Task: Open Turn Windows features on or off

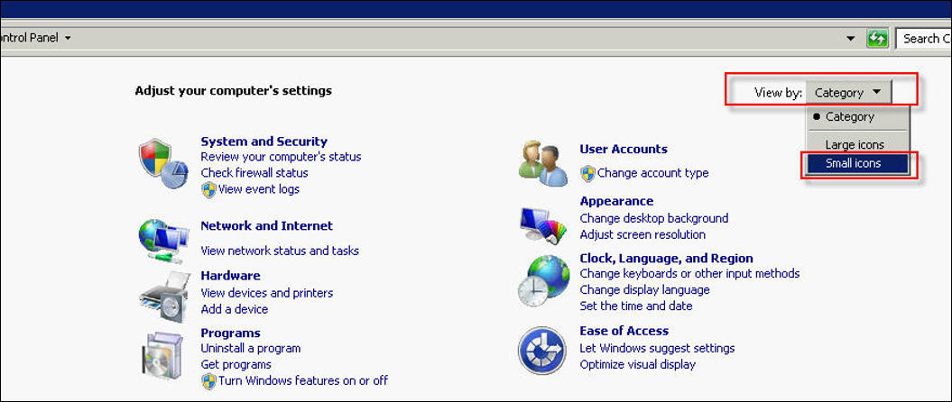Action: coord(303,380)
